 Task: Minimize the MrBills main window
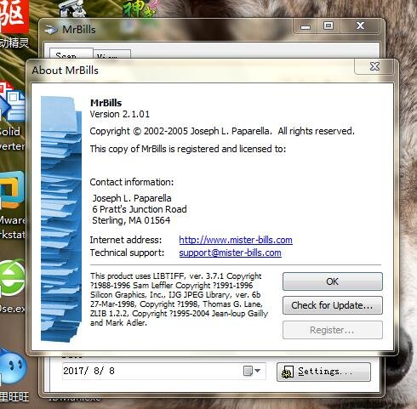point(306,26)
